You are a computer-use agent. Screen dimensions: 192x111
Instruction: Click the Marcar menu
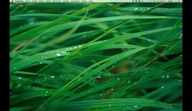click(x=41, y=1)
